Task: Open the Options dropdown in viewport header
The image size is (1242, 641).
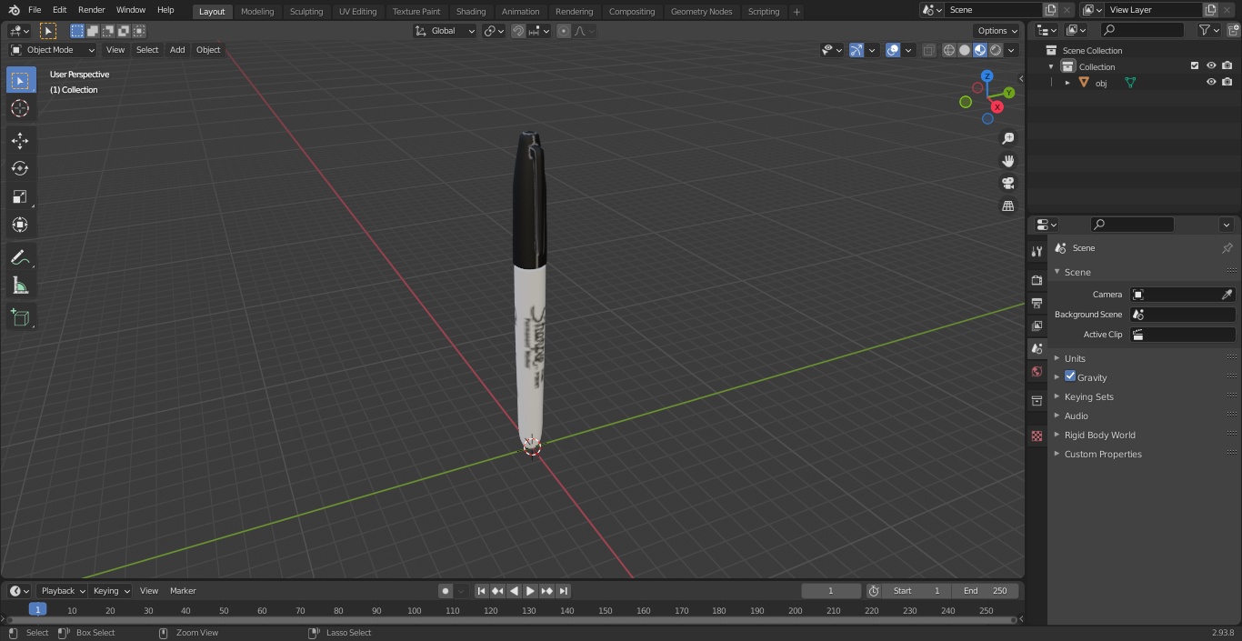Action: pyautogui.click(x=997, y=31)
